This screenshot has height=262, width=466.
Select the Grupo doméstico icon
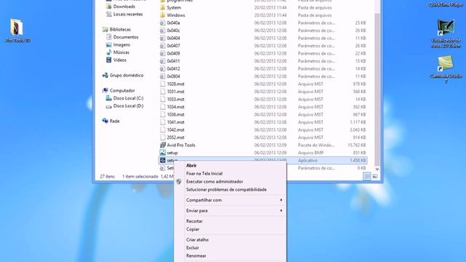[105, 75]
